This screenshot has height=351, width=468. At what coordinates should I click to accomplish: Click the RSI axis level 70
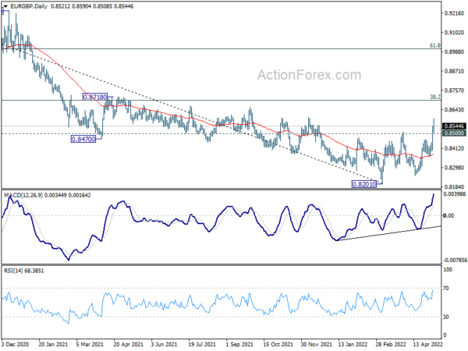(446, 289)
